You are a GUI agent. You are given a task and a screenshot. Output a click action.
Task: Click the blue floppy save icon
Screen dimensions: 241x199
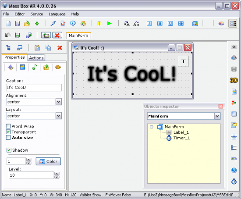(x=17, y=24)
